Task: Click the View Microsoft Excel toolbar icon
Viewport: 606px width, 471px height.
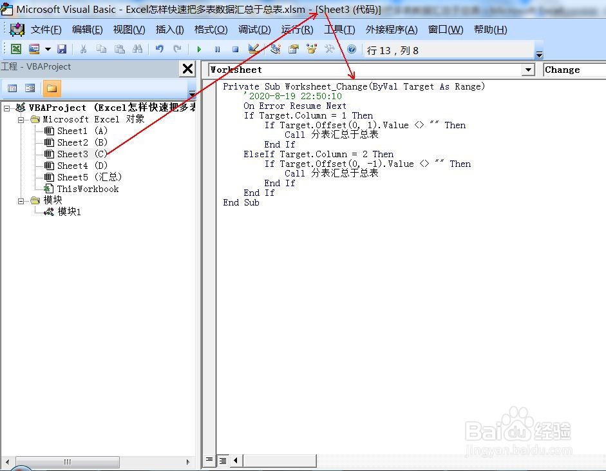Action: point(16,49)
